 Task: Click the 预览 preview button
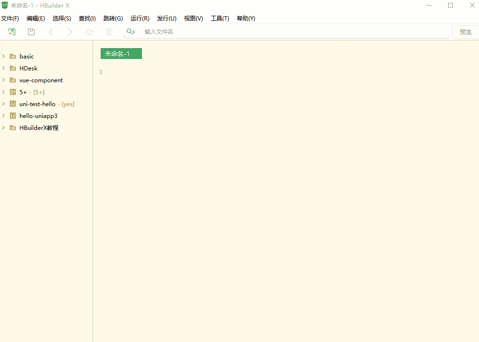(x=466, y=32)
